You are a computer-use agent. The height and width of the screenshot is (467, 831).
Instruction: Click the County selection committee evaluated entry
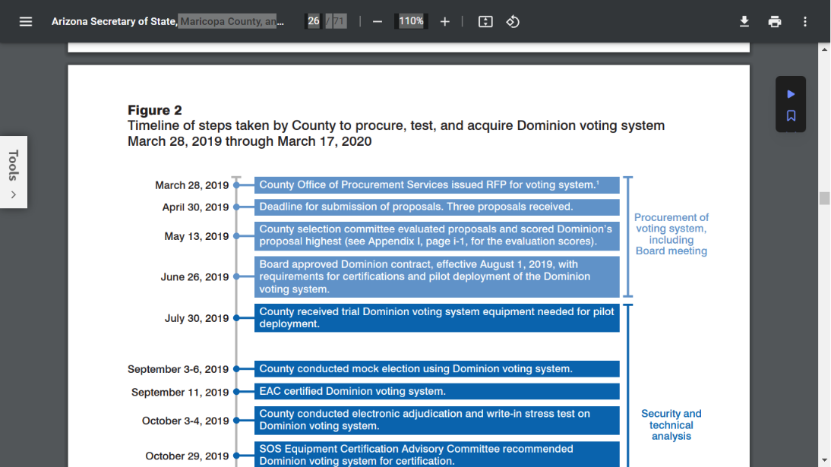pos(437,235)
